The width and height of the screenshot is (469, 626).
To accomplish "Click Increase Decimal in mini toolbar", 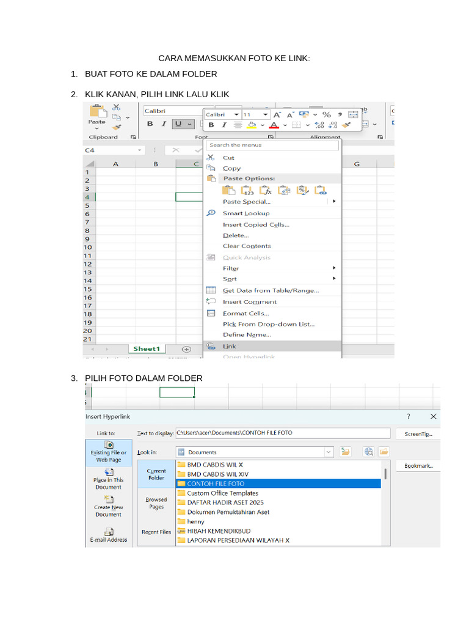I will [x=319, y=125].
